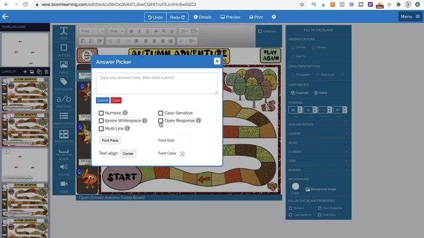Viewport: 424px width, 238px height.
Task: Close the Answer Picker dialog
Action: [x=217, y=61]
